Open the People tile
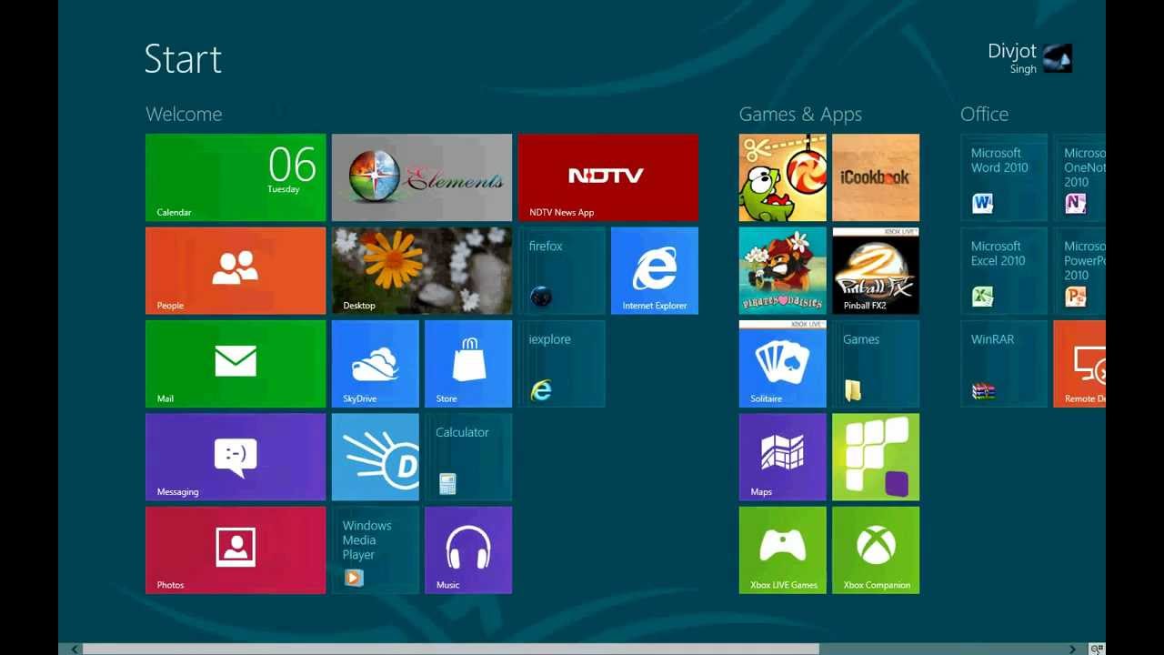 pos(236,271)
